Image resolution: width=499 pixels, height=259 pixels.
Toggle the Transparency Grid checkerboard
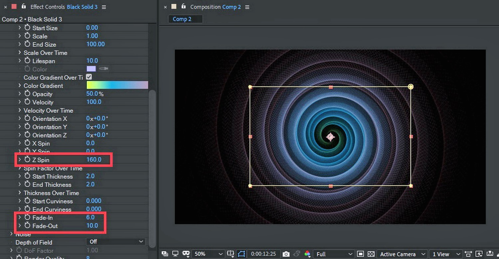coord(371,254)
